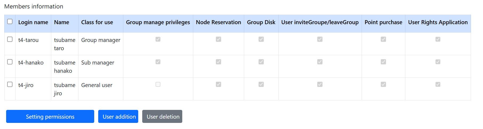Click the User addition button
483x129 pixels.
pyautogui.click(x=118, y=117)
